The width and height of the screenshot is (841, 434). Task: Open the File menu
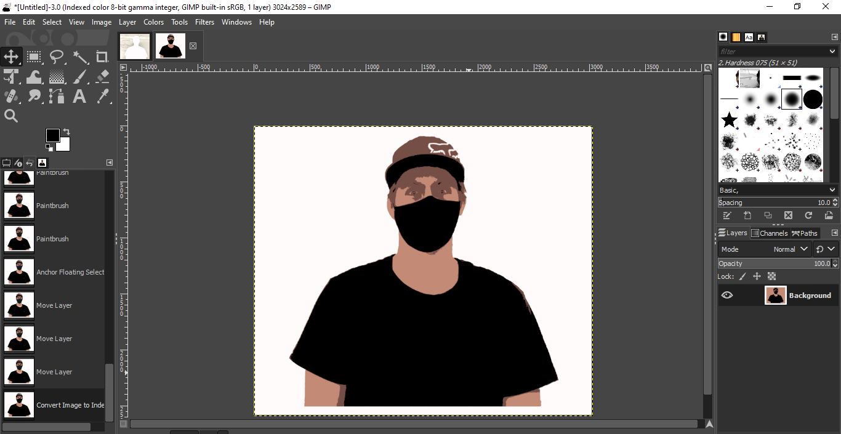coord(10,22)
